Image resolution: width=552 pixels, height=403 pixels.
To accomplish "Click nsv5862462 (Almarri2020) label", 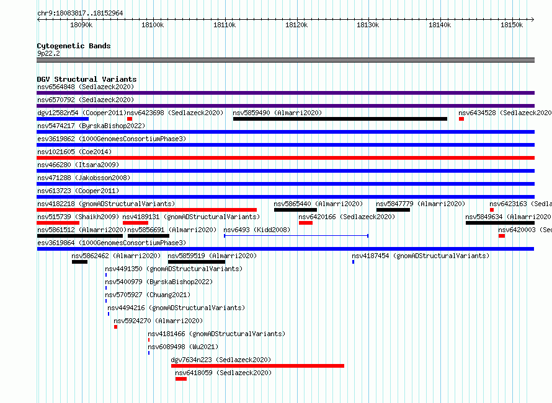I will 116,256.
